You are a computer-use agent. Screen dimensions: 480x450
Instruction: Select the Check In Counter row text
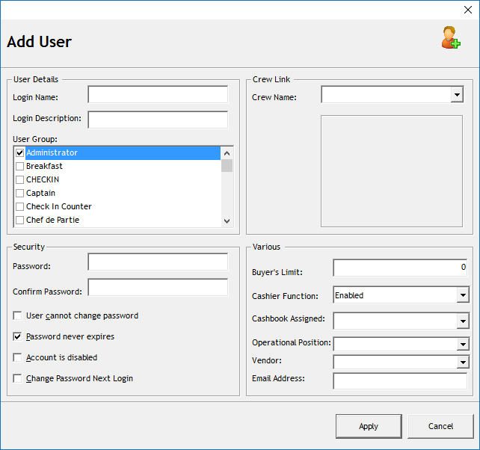[x=59, y=206]
